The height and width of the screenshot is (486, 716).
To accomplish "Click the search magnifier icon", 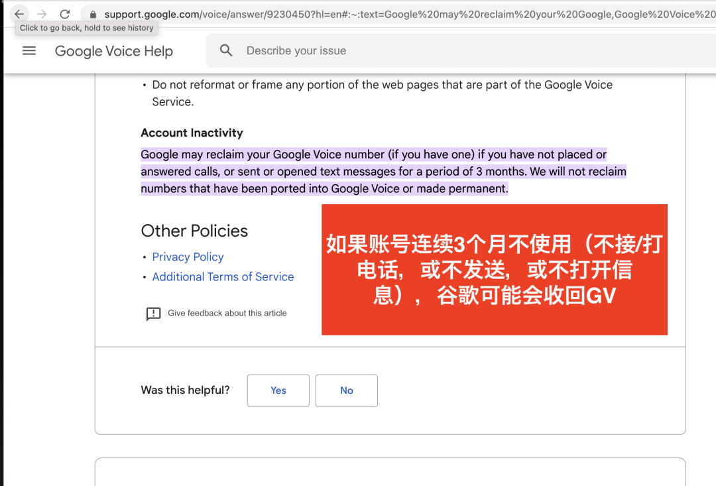I will click(226, 50).
